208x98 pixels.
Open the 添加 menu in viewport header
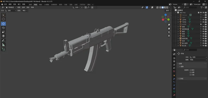tap(28, 8)
